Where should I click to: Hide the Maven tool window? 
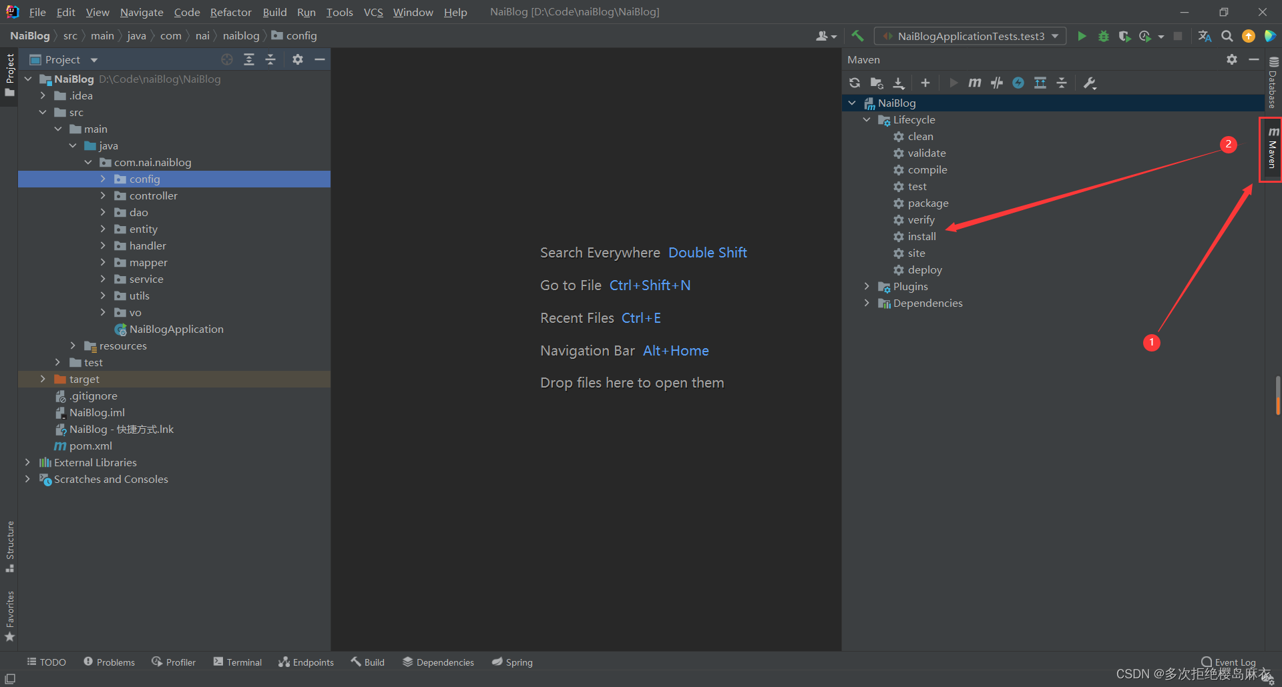(1254, 59)
